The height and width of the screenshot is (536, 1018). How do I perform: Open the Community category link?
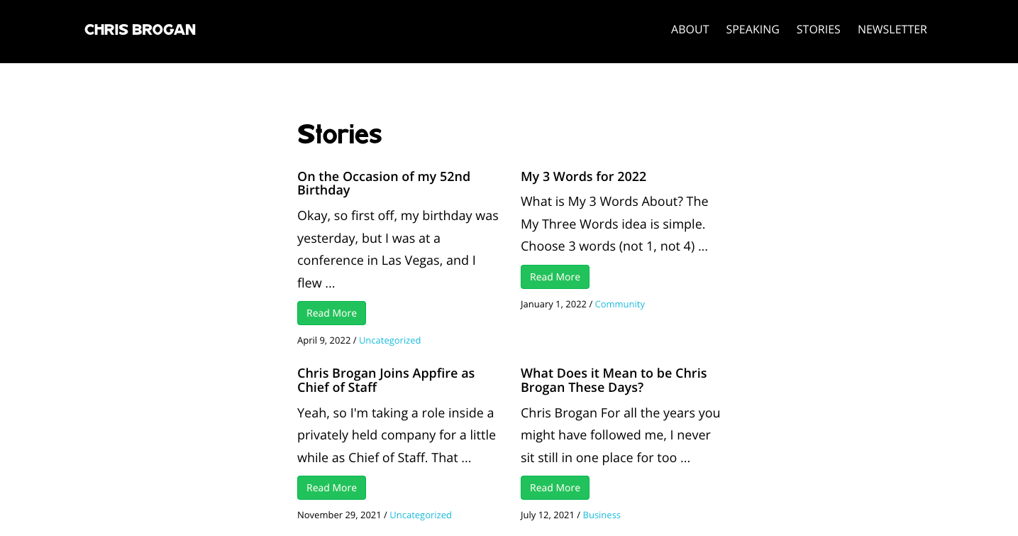point(619,304)
